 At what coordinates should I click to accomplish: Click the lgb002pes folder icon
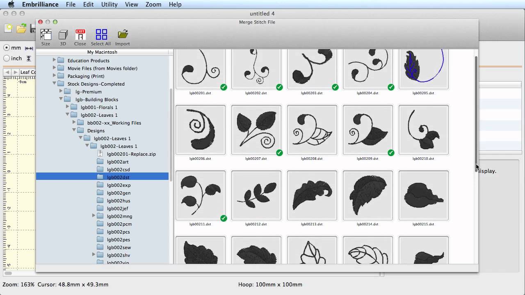click(100, 239)
